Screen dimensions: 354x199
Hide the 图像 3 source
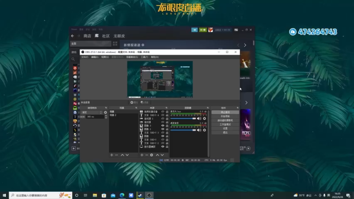(x=163, y=126)
